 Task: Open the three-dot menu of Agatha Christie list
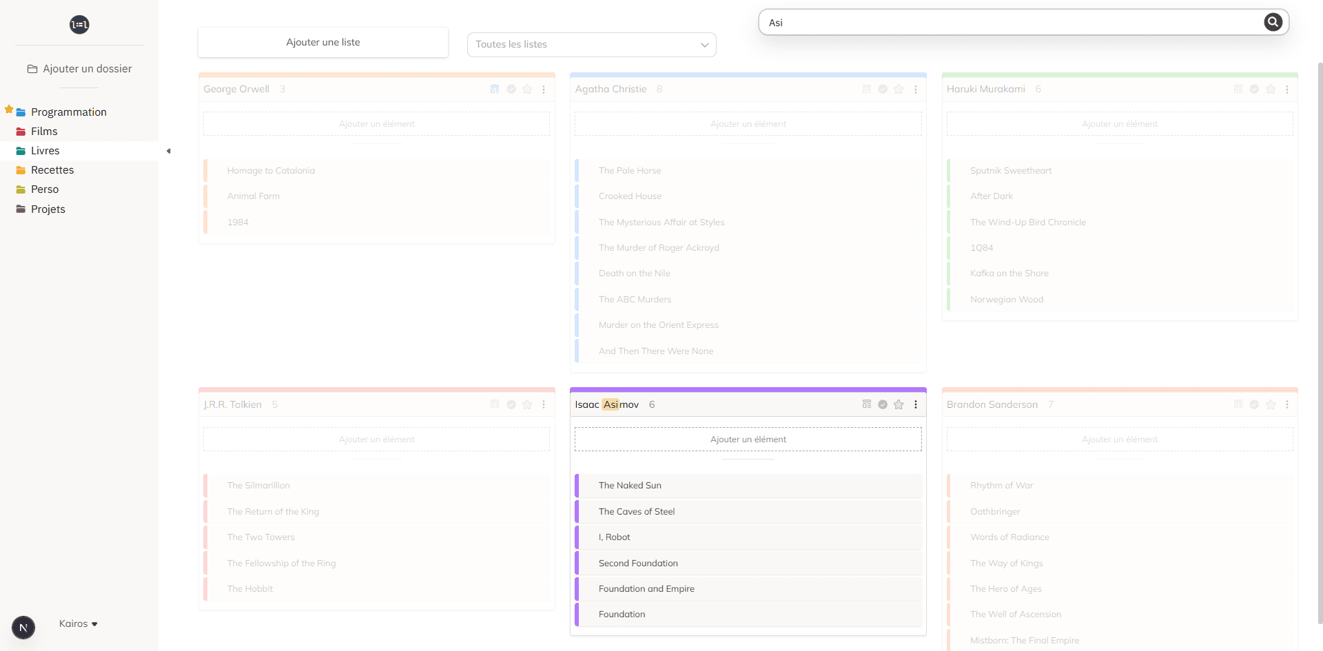pyautogui.click(x=916, y=90)
